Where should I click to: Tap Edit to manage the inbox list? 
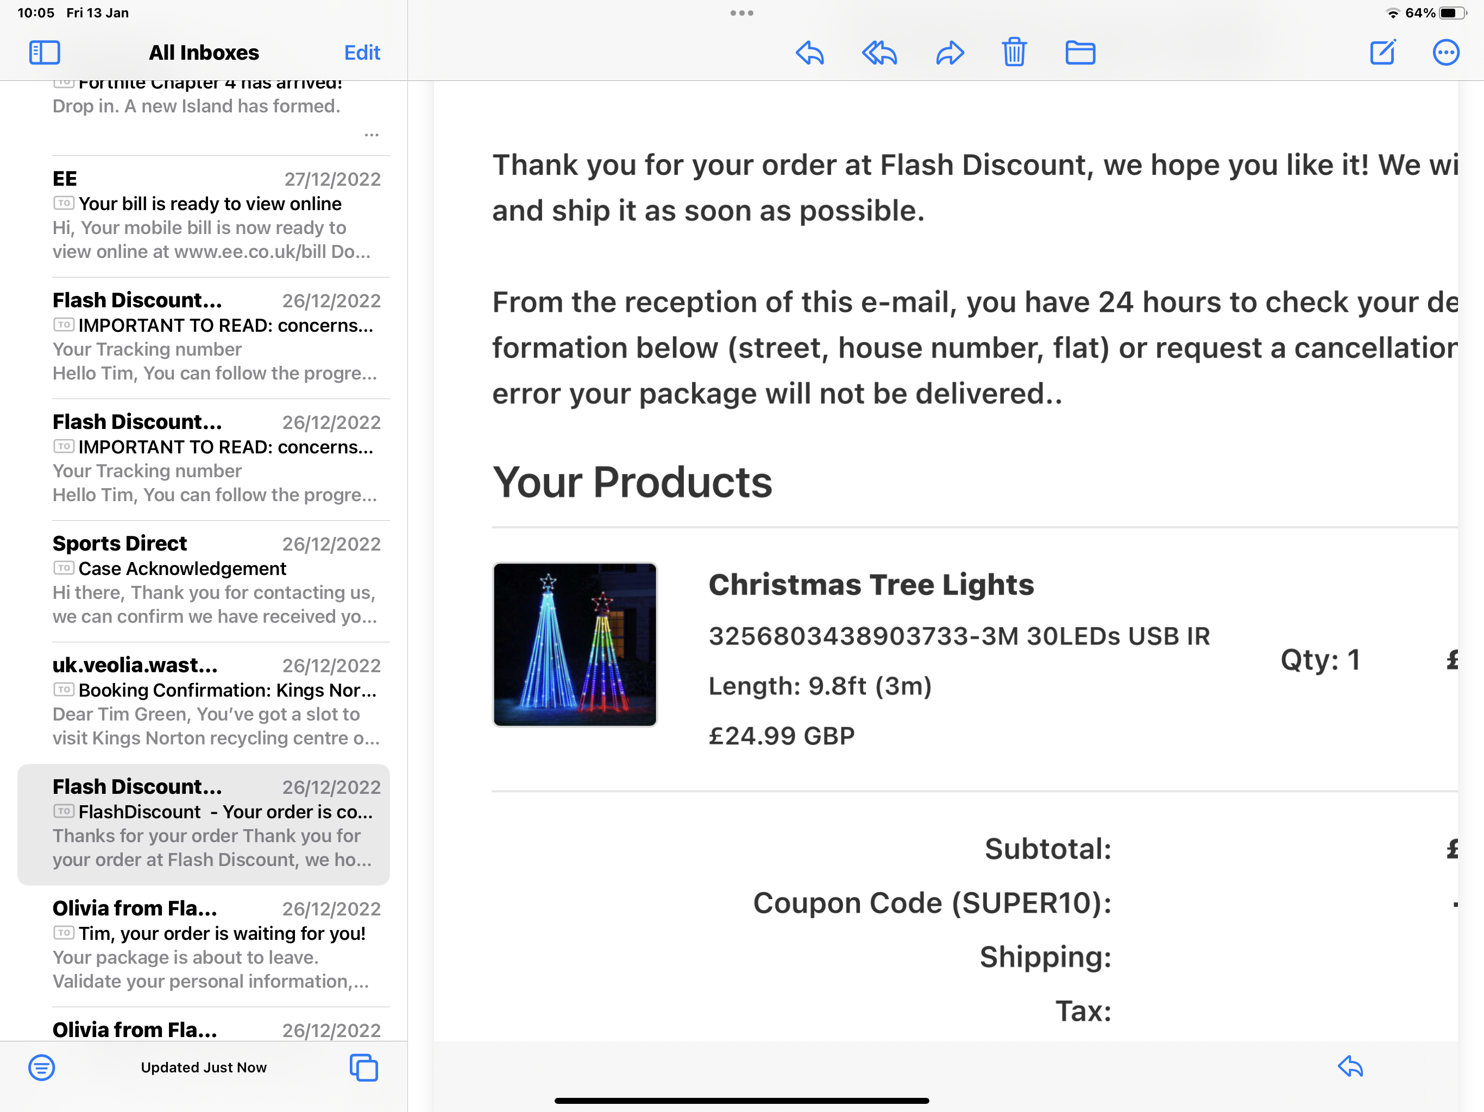362,52
